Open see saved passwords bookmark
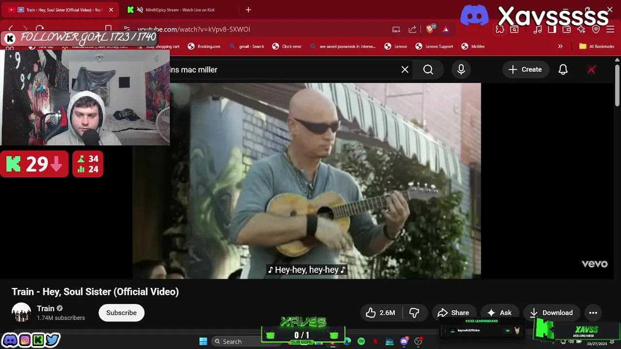This screenshot has width=621, height=349. [343, 47]
